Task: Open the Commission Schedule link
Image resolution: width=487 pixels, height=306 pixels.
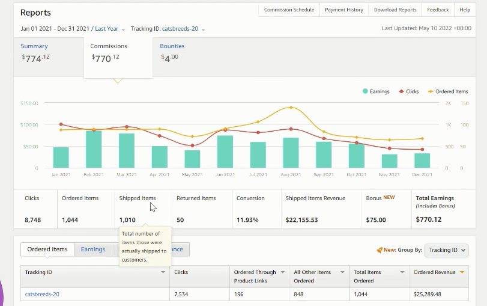Action: 289,10
